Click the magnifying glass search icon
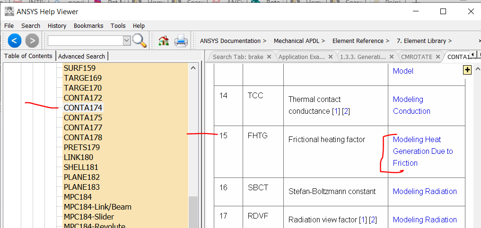 click(140, 41)
